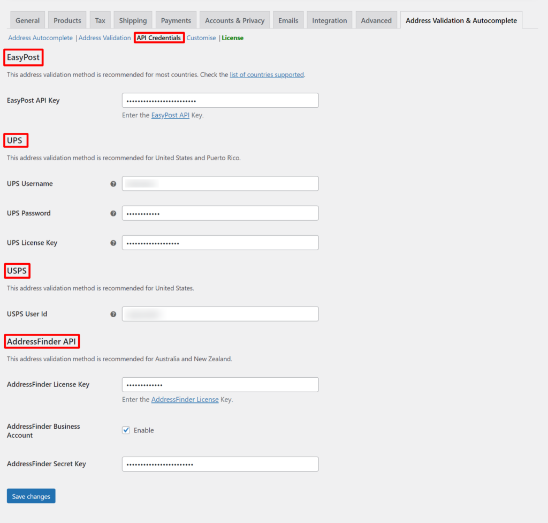Open the Advanced settings tab

(x=376, y=20)
